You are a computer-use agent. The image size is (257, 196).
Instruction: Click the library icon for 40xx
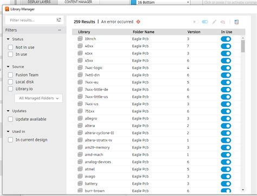click(80, 46)
